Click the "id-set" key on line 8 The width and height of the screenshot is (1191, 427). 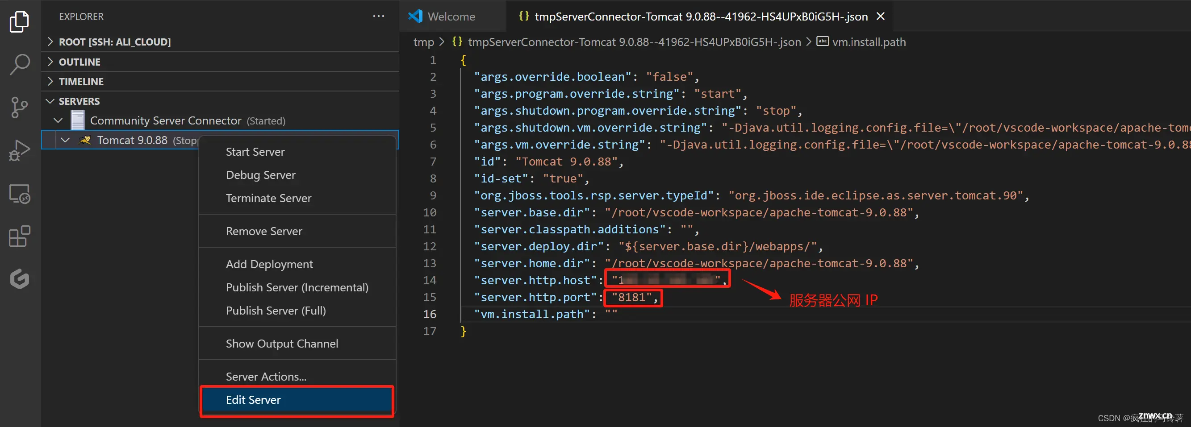coord(501,178)
